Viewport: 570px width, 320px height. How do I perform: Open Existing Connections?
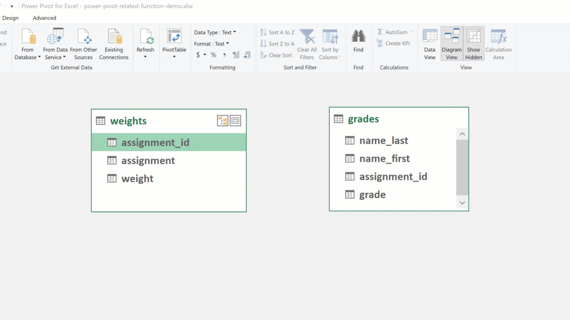coord(114,37)
